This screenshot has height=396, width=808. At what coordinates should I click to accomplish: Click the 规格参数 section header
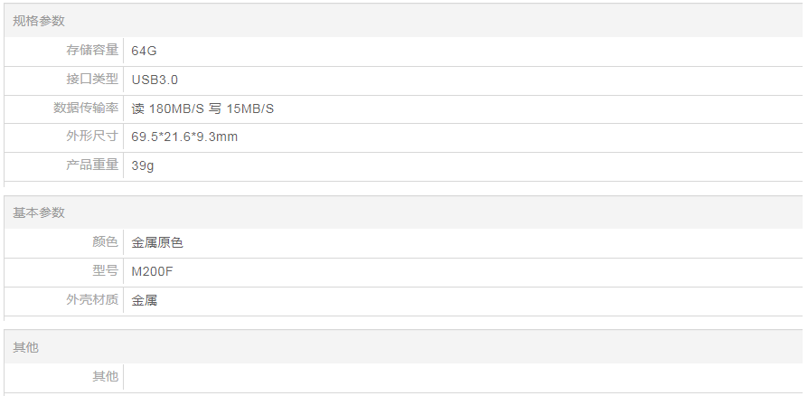tap(39, 21)
